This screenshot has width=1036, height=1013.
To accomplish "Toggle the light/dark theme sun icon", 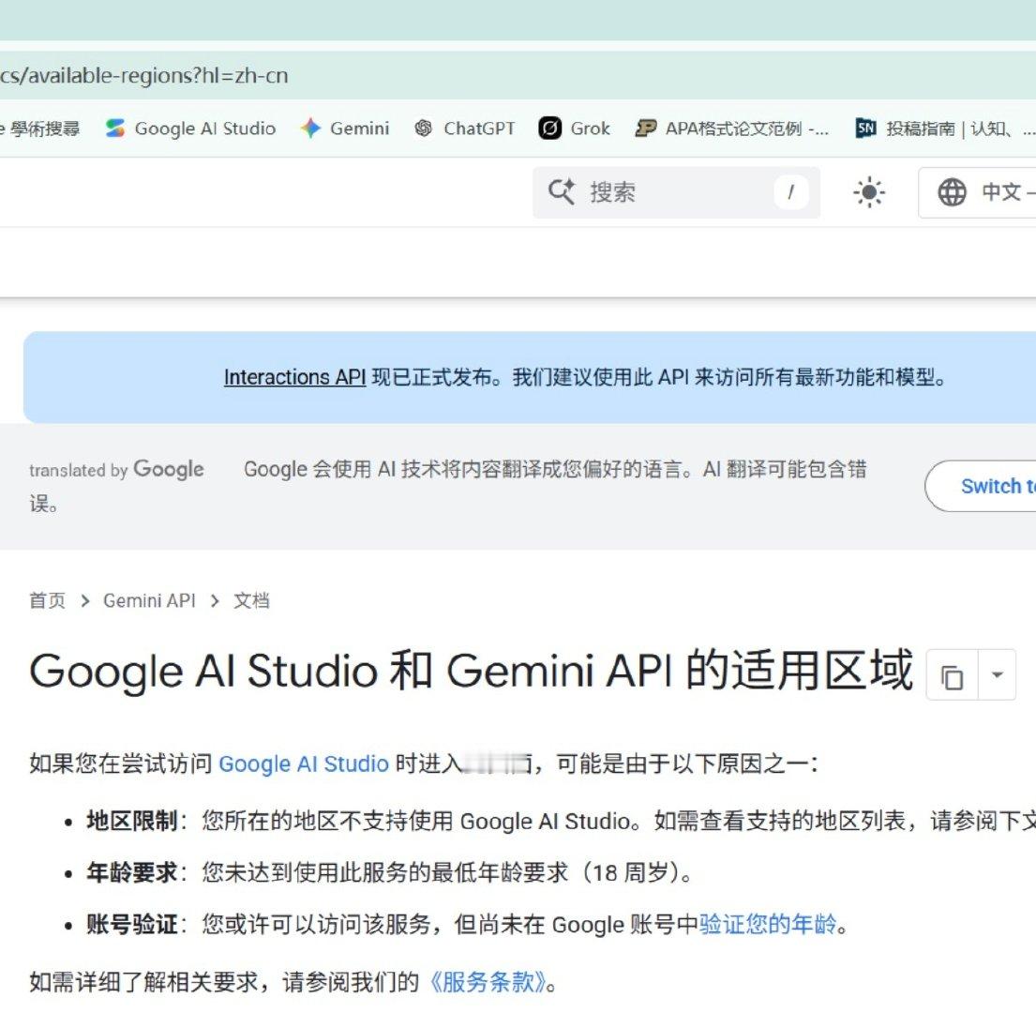I will pyautogui.click(x=869, y=192).
